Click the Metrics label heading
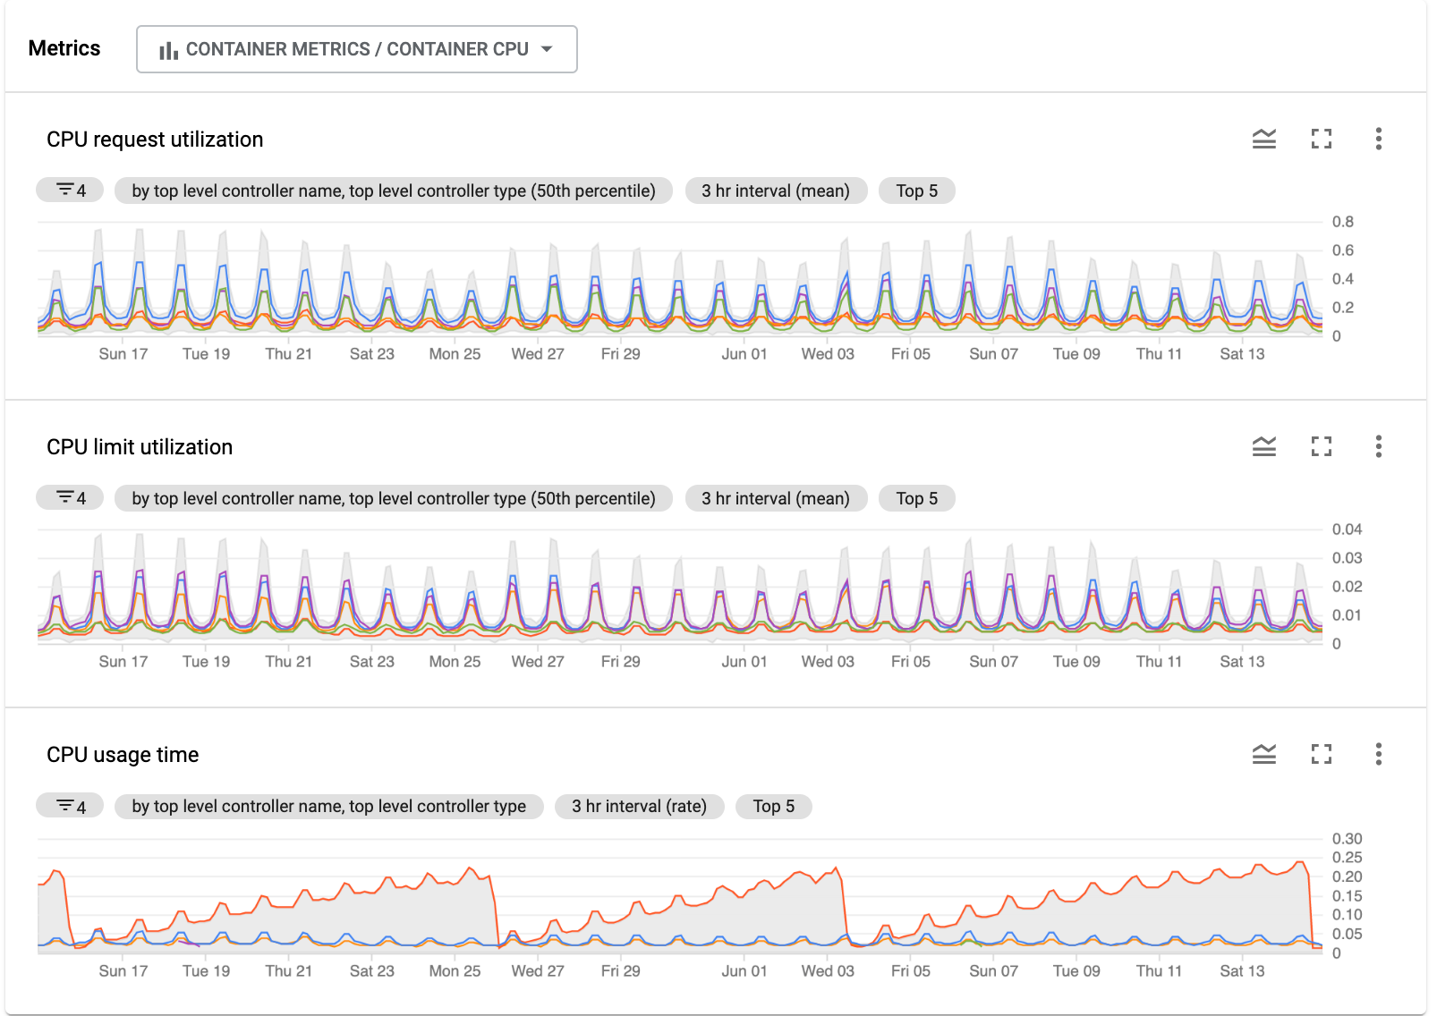 (x=65, y=48)
